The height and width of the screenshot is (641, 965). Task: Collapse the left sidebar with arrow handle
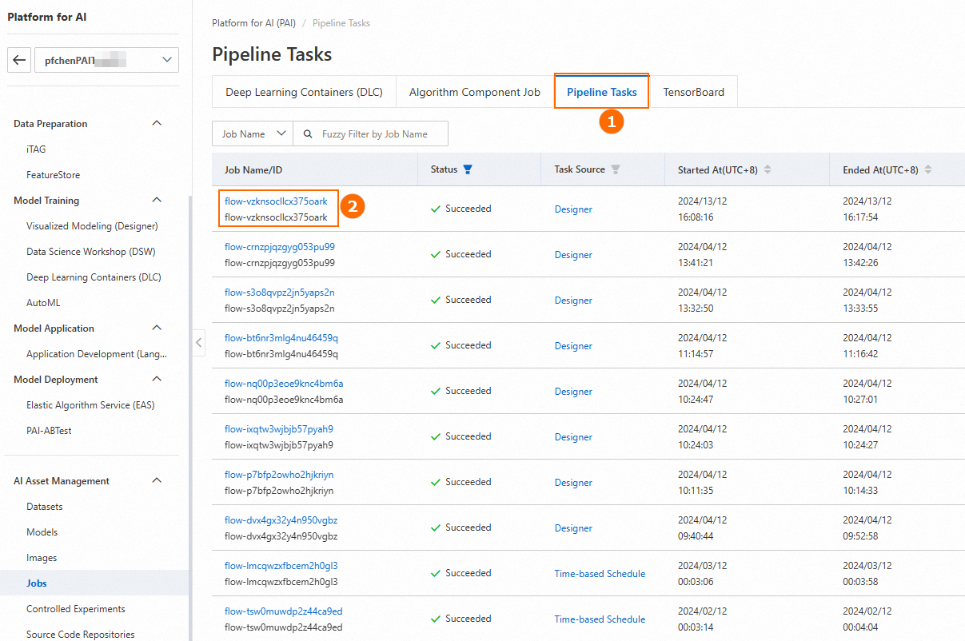pos(199,342)
